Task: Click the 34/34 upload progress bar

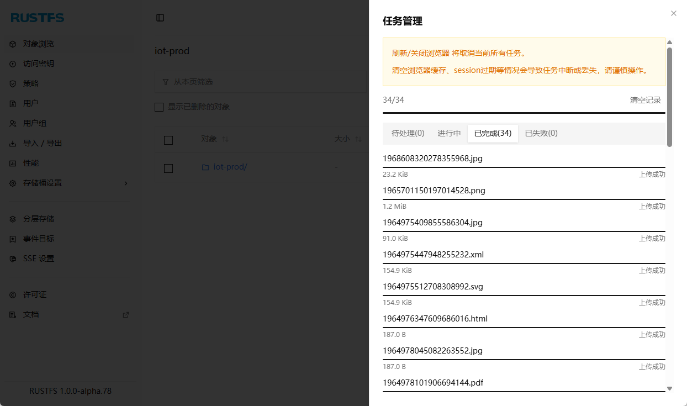Action: (524, 113)
